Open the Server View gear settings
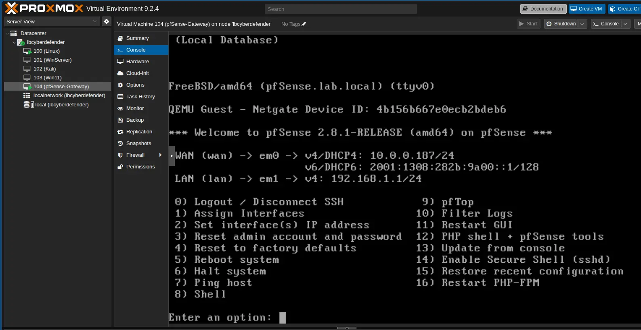Viewport: 641px width, 330px height. (107, 21)
